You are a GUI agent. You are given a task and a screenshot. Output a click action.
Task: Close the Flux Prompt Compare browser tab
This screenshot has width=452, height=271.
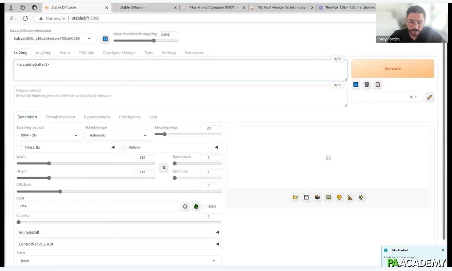coord(244,8)
